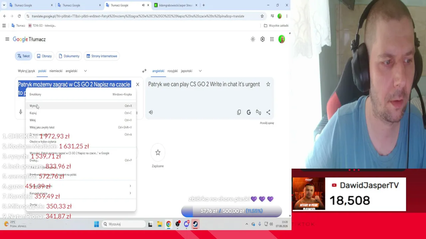Choose Kopiuj in the context menu

(x=81, y=113)
